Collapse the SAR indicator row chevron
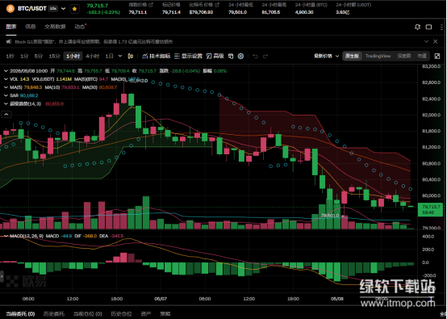 6,95
